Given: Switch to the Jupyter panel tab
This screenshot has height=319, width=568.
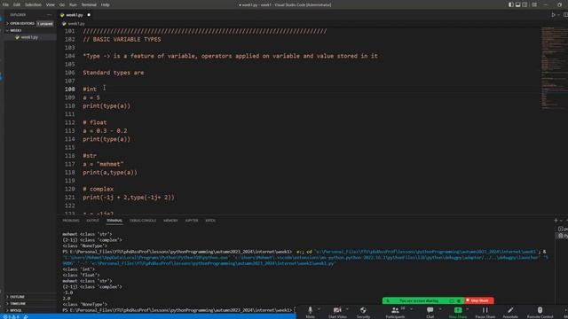Looking at the screenshot, I should (192, 221).
